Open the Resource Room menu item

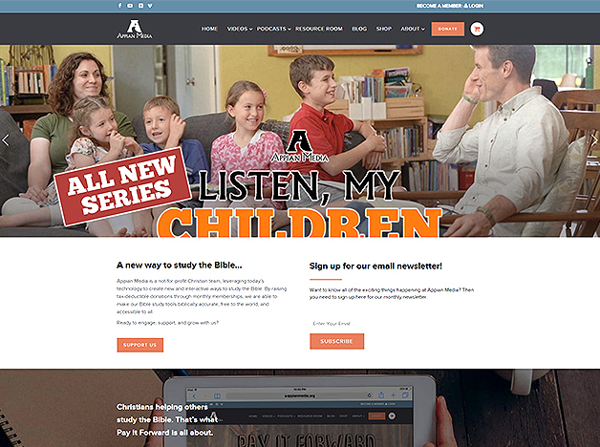point(319,29)
